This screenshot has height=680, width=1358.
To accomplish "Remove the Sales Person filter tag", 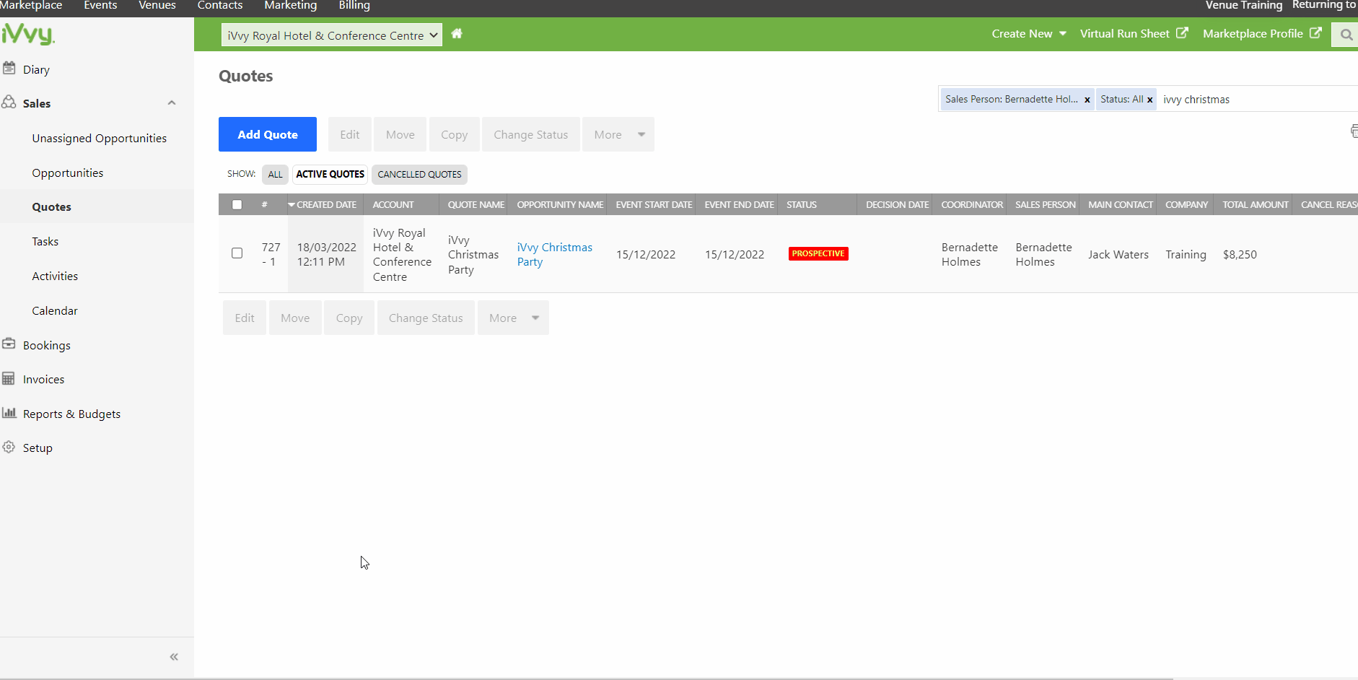I will (1087, 100).
